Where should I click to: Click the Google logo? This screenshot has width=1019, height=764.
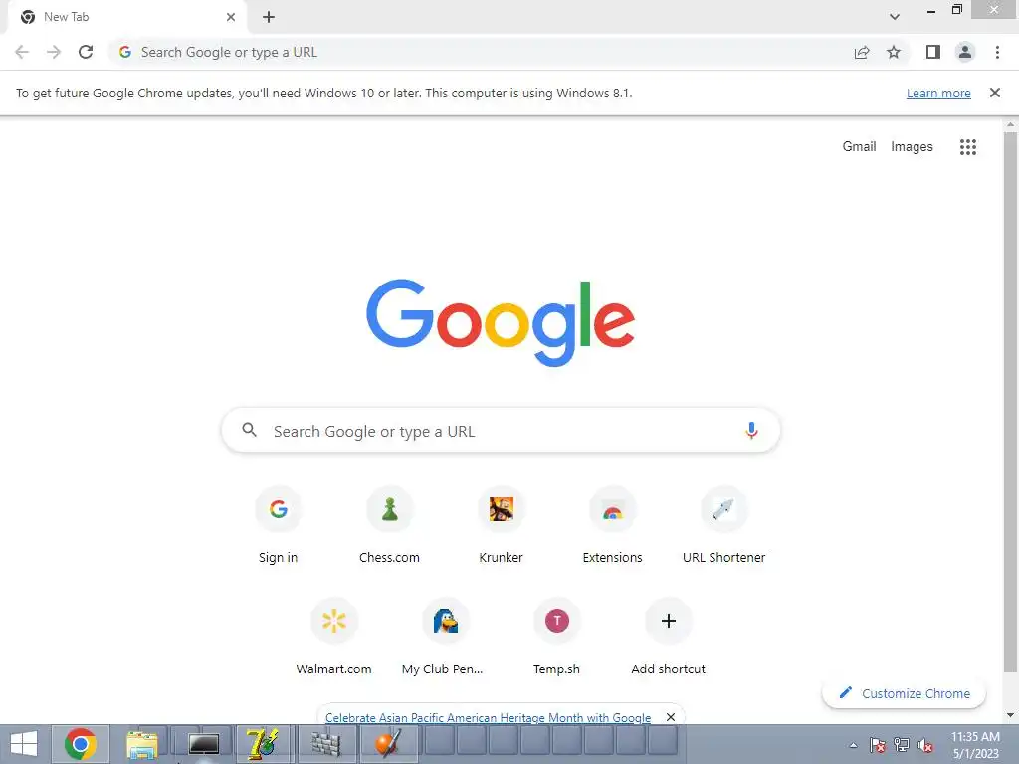pyautogui.click(x=501, y=323)
